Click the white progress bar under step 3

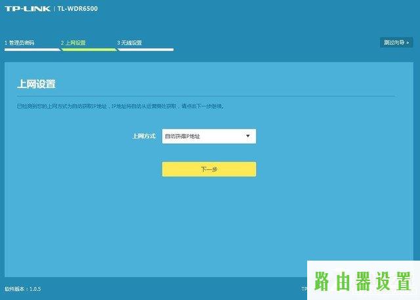click(x=146, y=49)
